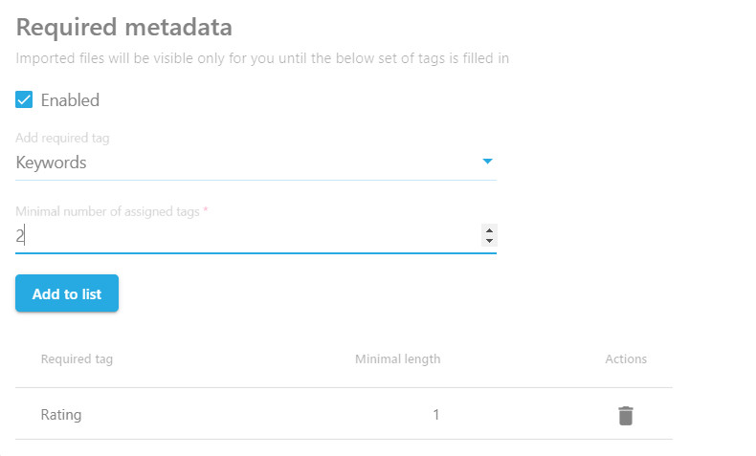Click the Keywords selected tag value

click(52, 163)
